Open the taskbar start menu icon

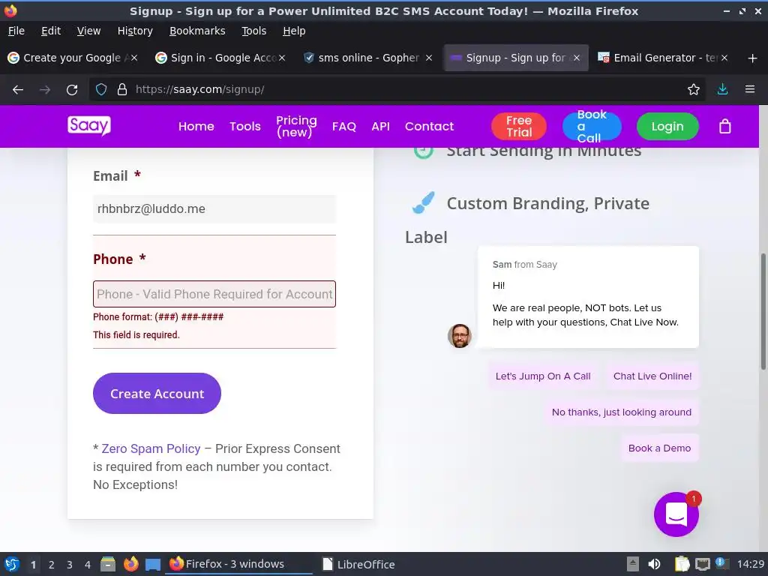pyautogui.click(x=12, y=564)
